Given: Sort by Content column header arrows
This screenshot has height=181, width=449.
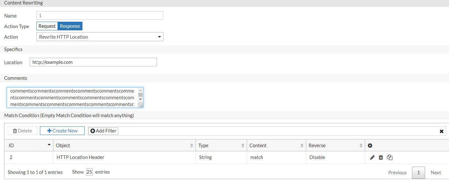Looking at the screenshot, I should pos(302,146).
